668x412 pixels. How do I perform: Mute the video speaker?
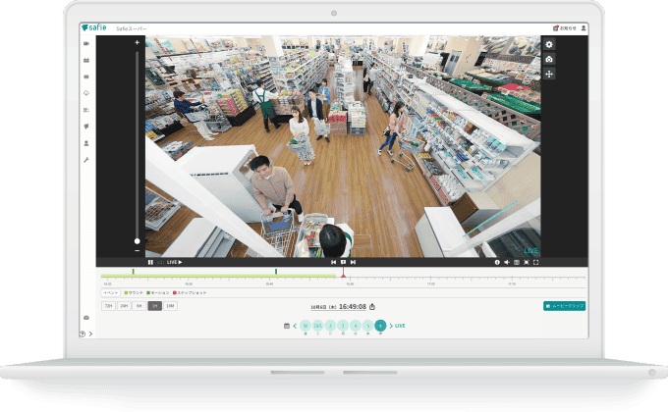pos(507,262)
